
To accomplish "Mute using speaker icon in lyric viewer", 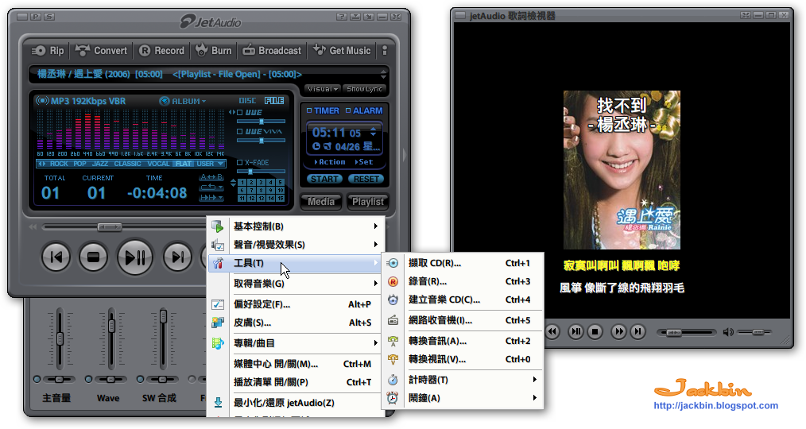I will [x=728, y=332].
